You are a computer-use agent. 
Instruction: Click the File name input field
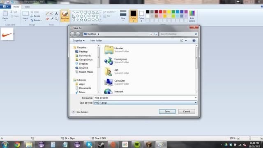pos(144,98)
